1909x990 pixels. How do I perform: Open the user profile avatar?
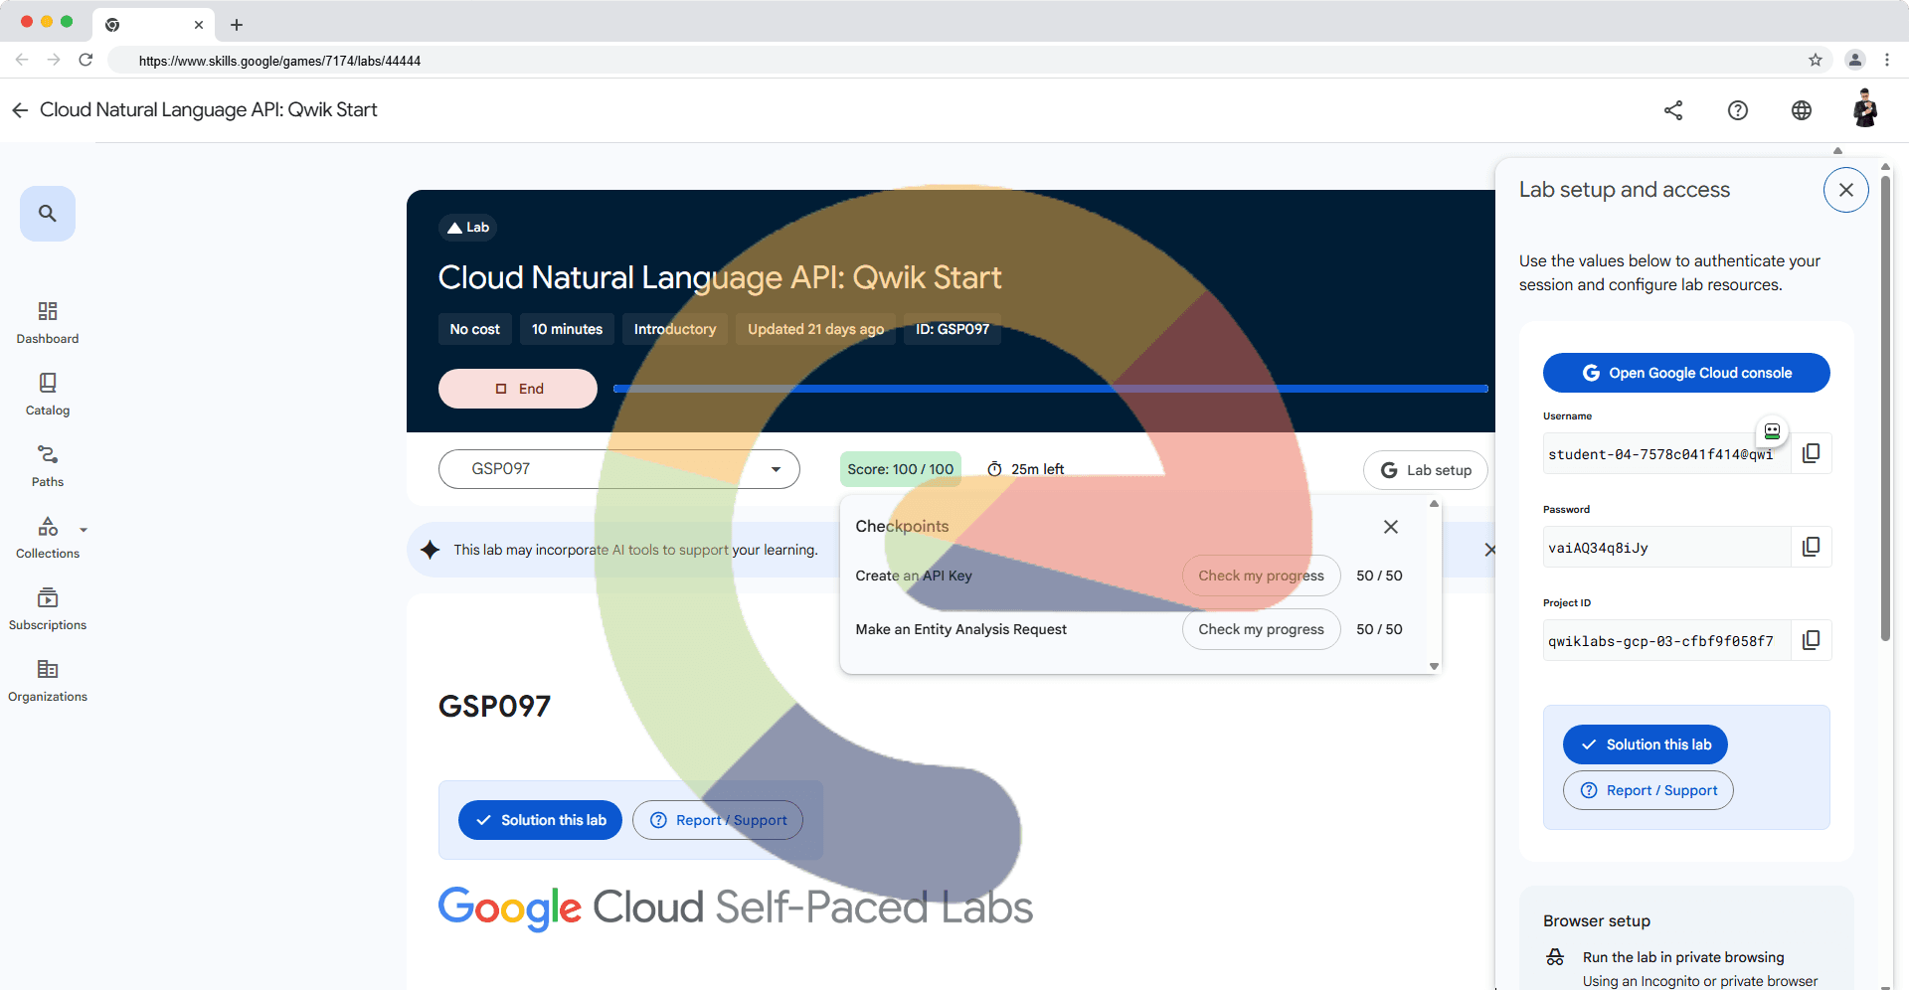pos(1865,109)
